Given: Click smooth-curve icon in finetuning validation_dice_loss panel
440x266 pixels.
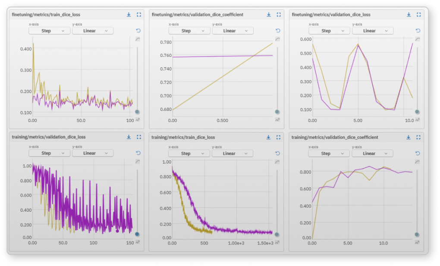Looking at the screenshot, I should coord(418,39).
